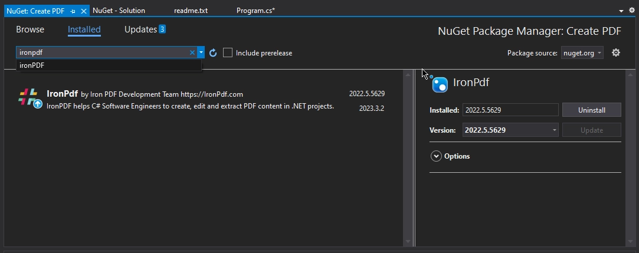Click the NuGet icon beside the IronPdf title
639x253 pixels.
[440, 84]
